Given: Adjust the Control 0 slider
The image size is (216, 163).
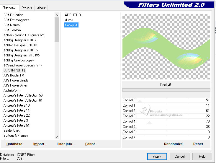Looking at the screenshot, I should (166, 100).
